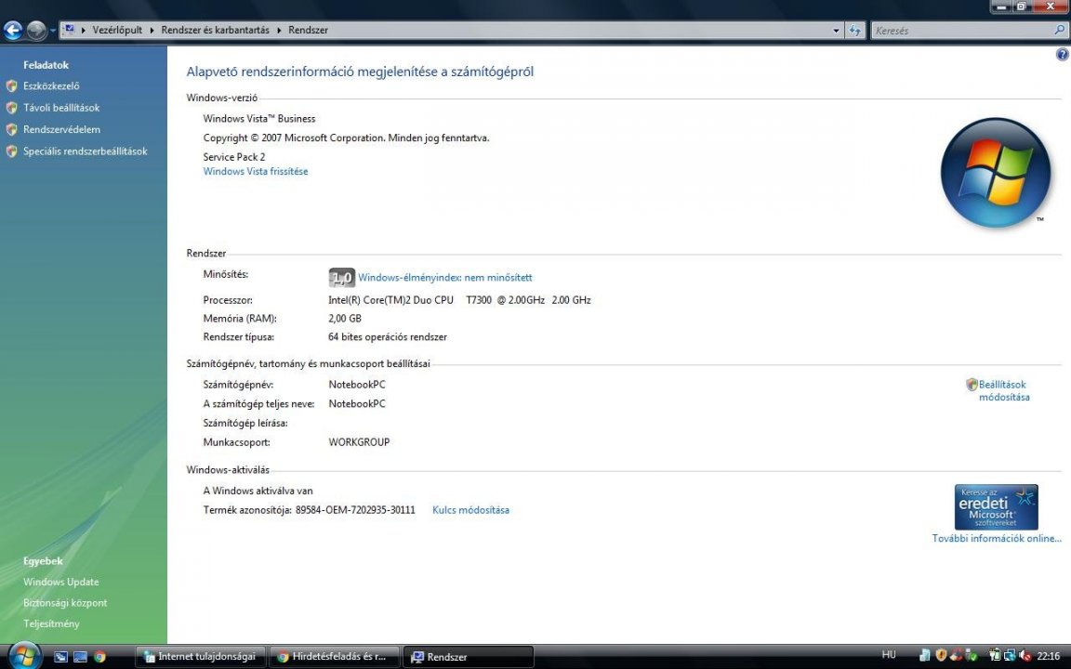Launch Chrome from quick launch
Viewport: 1071px width, 669px height.
[x=99, y=657]
